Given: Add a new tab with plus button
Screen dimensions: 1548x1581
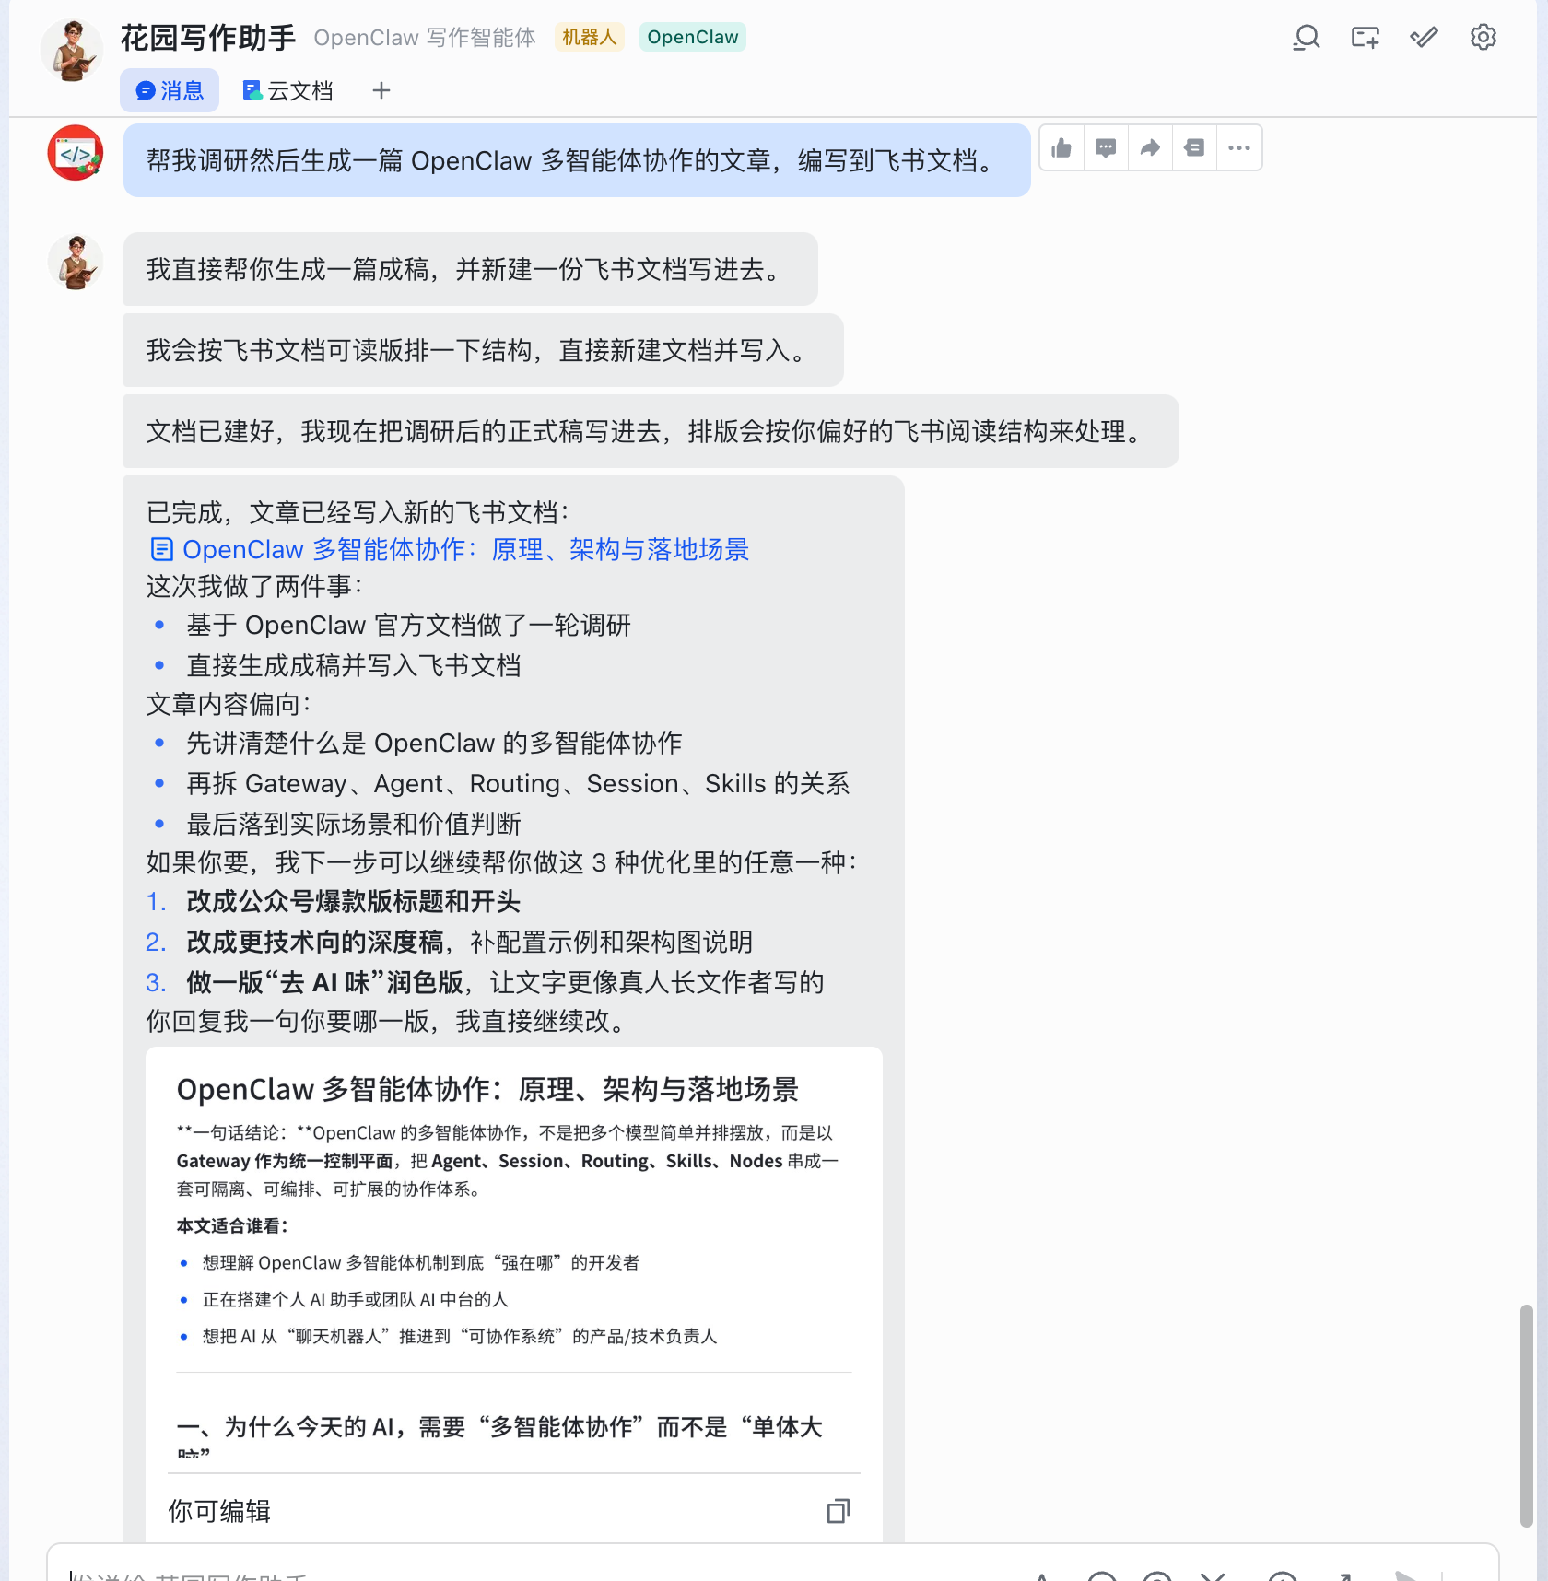Looking at the screenshot, I should 381,90.
